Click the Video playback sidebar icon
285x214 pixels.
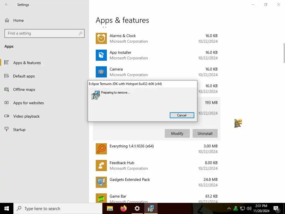tap(7, 116)
